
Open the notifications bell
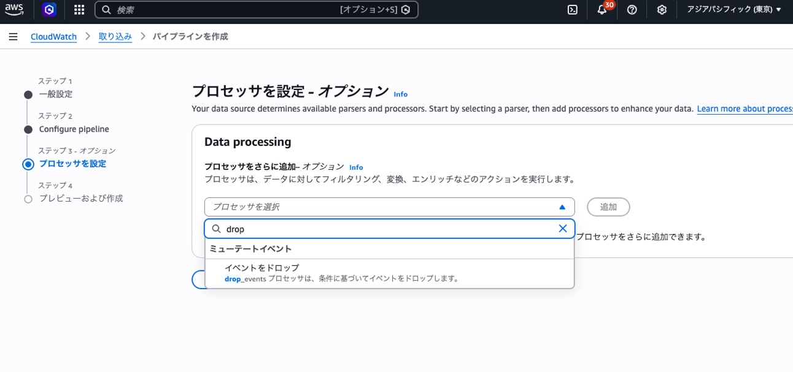coord(602,10)
